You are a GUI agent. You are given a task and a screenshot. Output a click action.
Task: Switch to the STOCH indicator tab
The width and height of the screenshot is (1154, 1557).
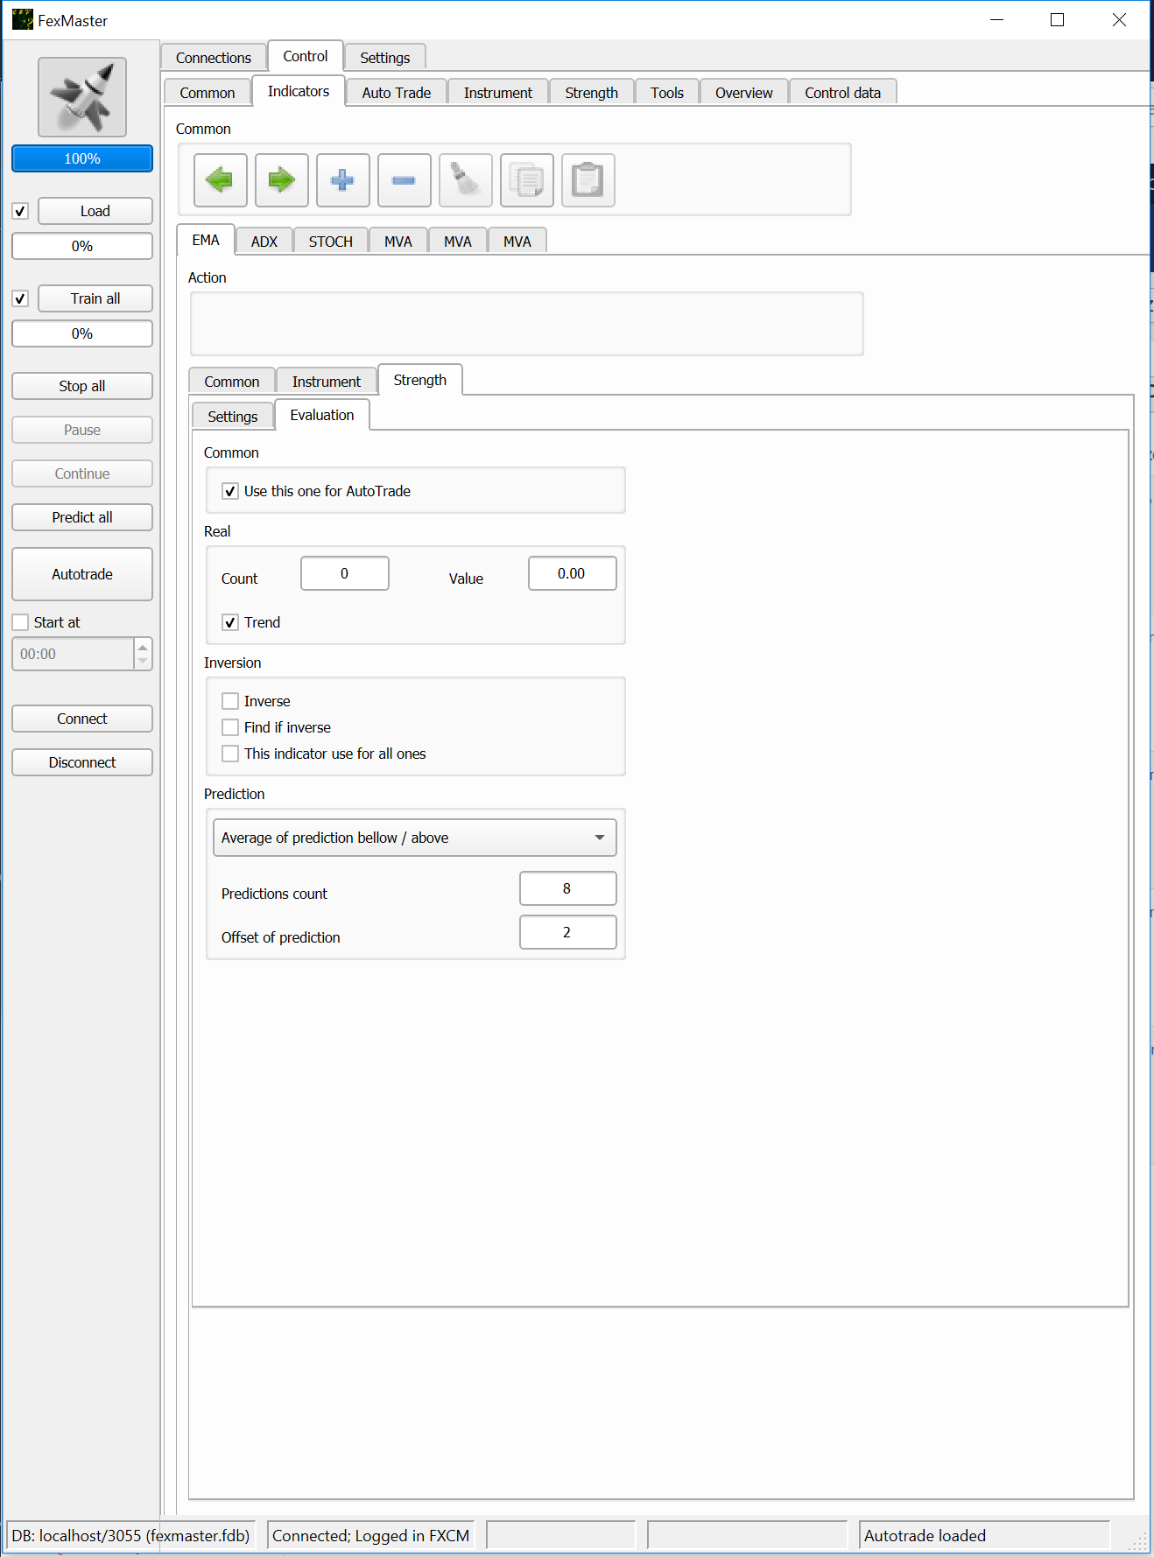click(x=330, y=242)
